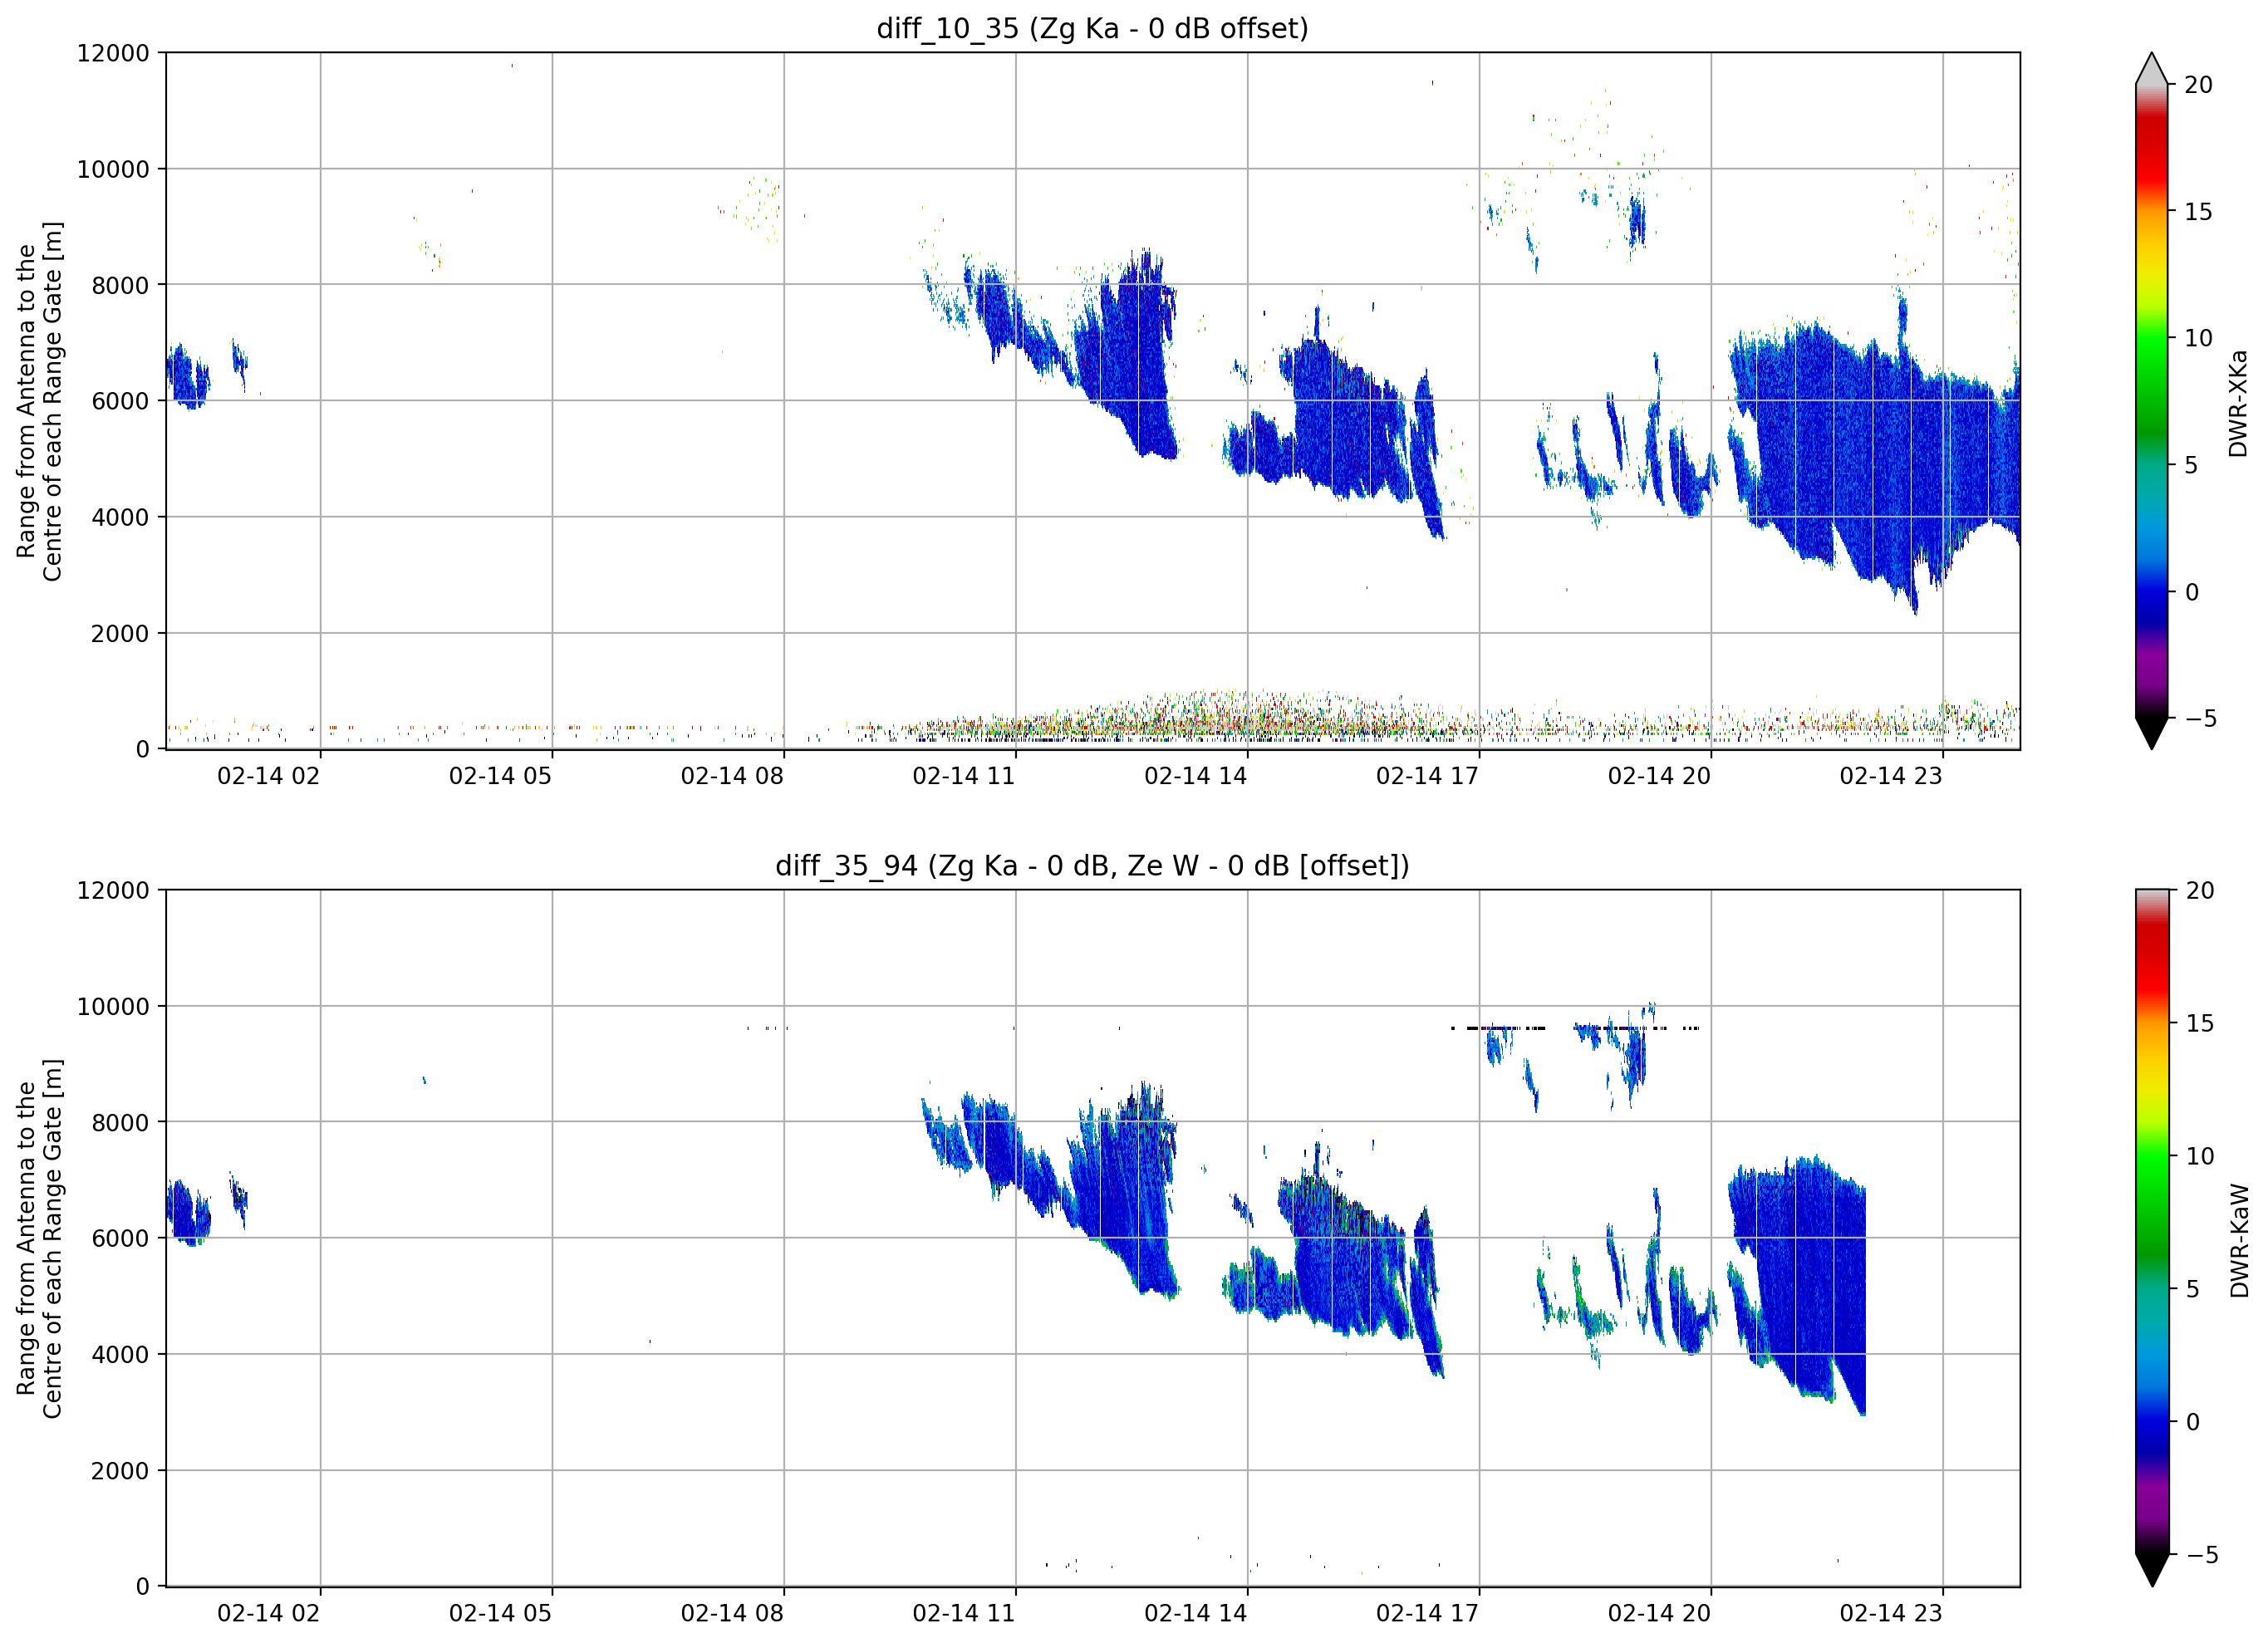This screenshot has width=2268, height=1643.
Task: Click the "0" tick on the DWR-XKa colorbar
Action: tap(2192, 592)
